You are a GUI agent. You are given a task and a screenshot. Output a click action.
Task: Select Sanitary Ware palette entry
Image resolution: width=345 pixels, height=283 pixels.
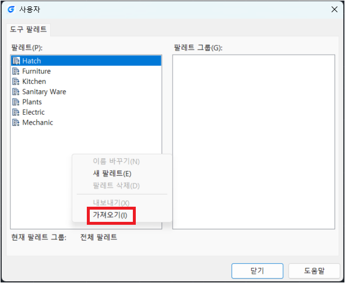86,91
